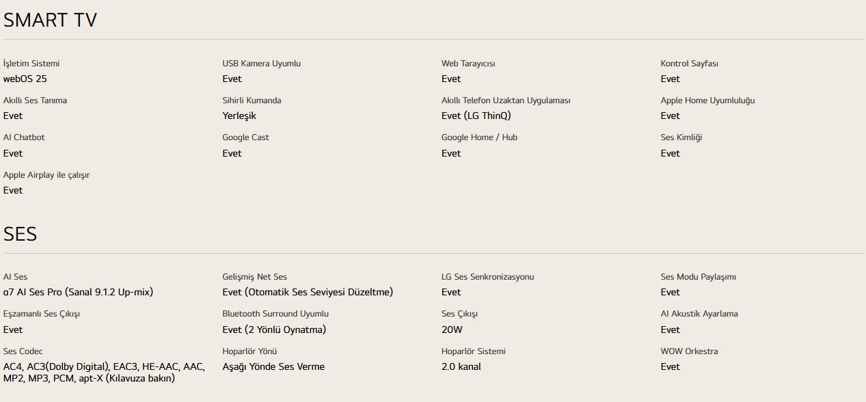Click the Apple Airplay ile çalışır label

[x=46, y=175]
